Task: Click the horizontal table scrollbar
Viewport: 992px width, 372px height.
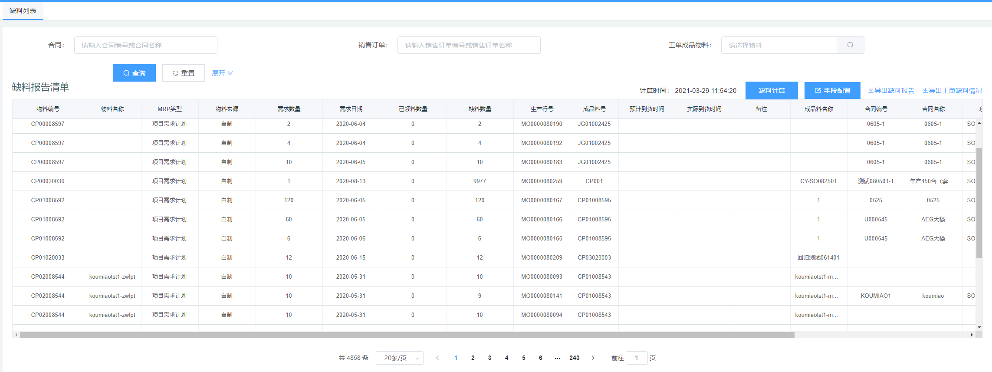Action: (407, 335)
